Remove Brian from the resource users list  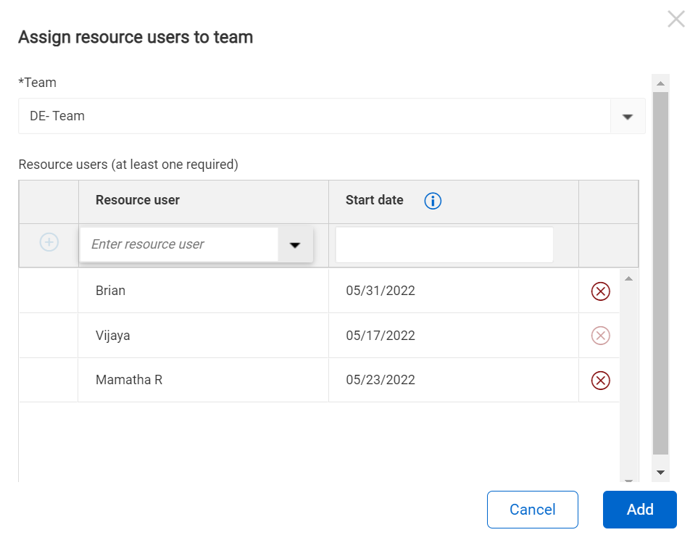point(600,291)
